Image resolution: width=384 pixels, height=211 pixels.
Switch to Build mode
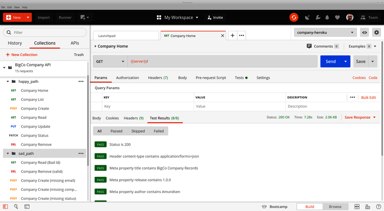coord(310,207)
